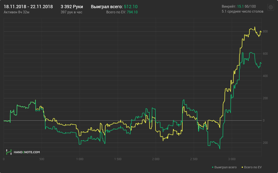278x173 pixels.
Task: Click the 397 рук в час label
Action: tap(71, 12)
